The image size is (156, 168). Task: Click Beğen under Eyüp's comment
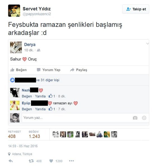coord(27,109)
